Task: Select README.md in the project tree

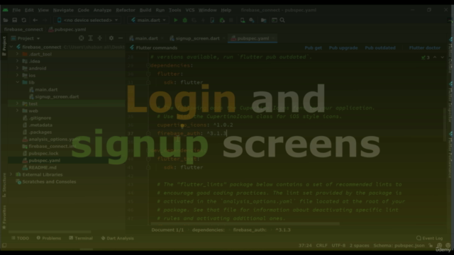Action: pyautogui.click(x=43, y=167)
